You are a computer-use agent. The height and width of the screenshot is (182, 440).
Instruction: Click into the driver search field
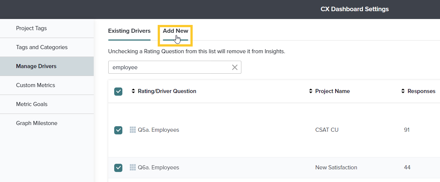(x=169, y=67)
